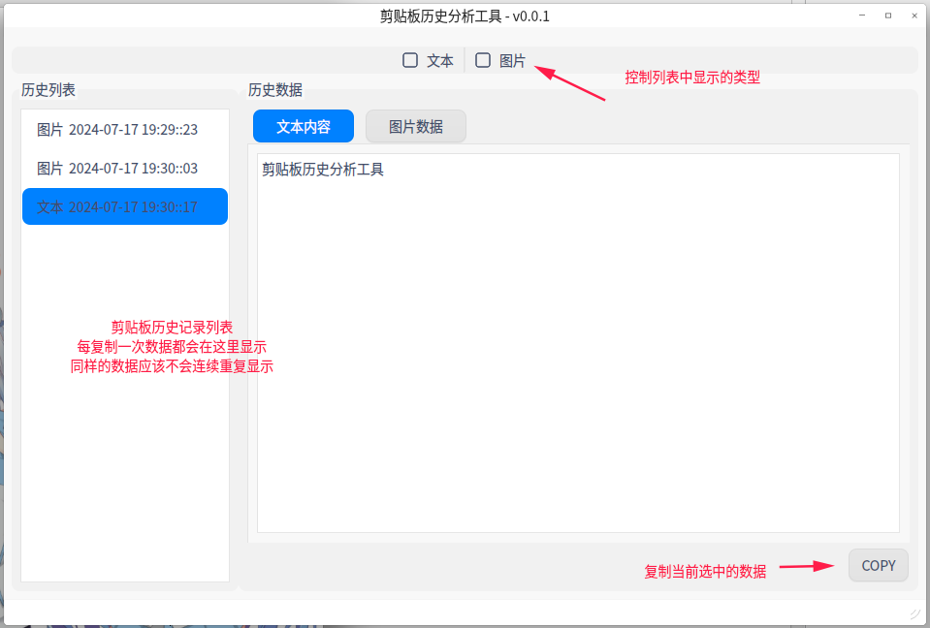Viewport: 930px width, 628px height.
Task: Minimize the clipboard history tool window
Action: tap(861, 16)
